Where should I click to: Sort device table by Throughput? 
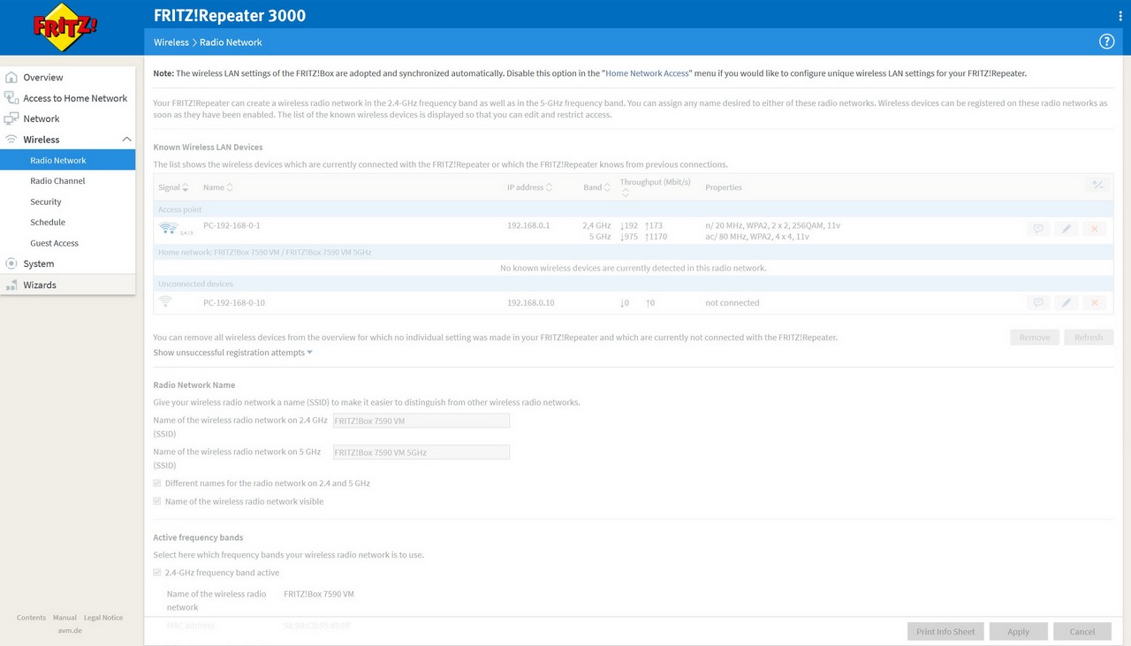(x=656, y=186)
